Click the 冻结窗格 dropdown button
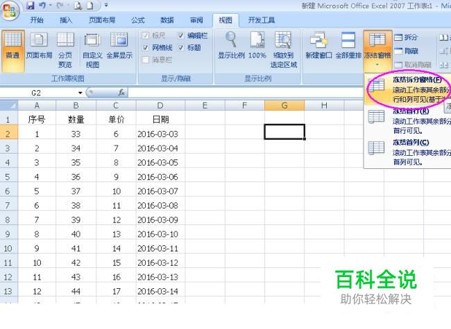This screenshot has width=451, height=329. [x=377, y=51]
